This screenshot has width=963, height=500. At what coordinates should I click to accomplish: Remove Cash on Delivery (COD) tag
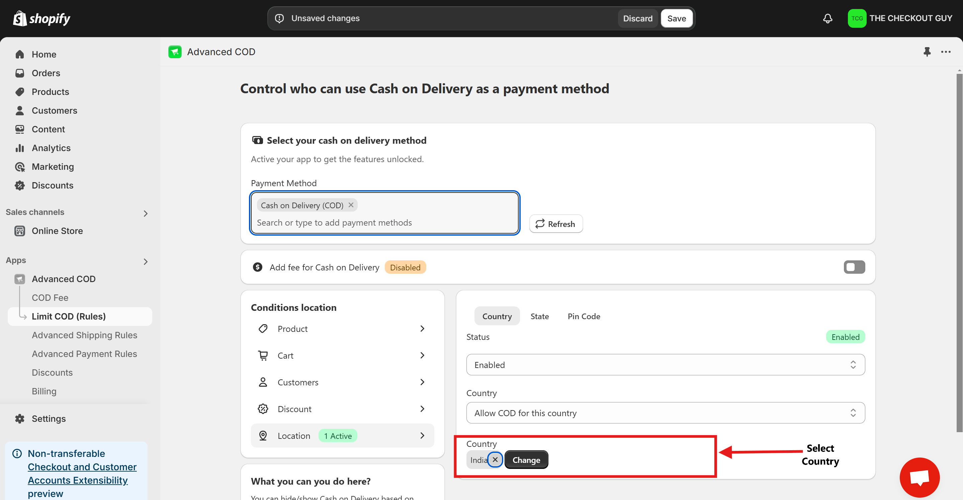click(351, 205)
